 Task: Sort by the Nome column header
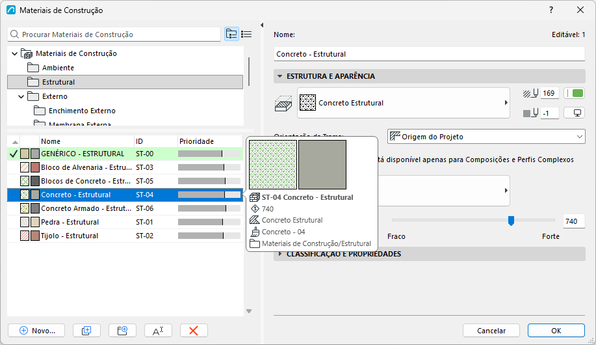click(x=86, y=141)
